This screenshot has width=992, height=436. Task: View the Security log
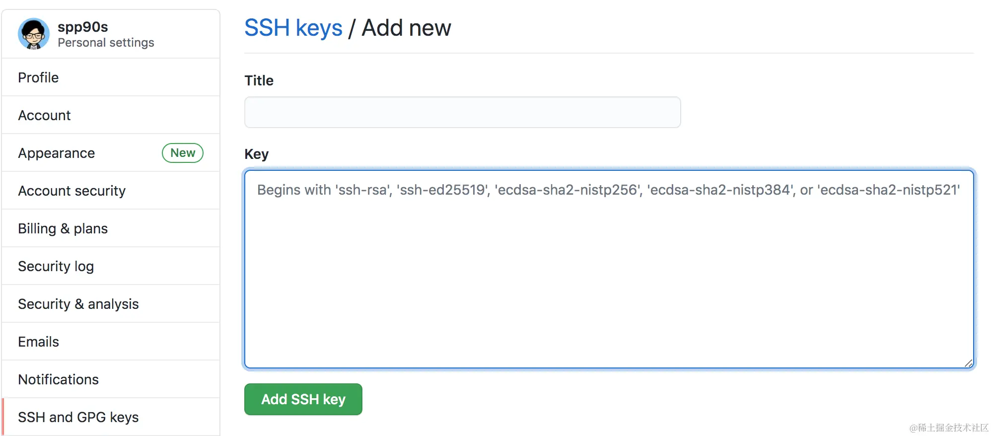coord(111,266)
